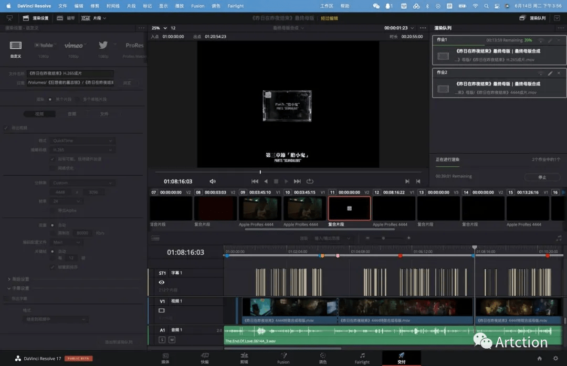Switch to the 音频 audio settings tab

(x=71, y=114)
